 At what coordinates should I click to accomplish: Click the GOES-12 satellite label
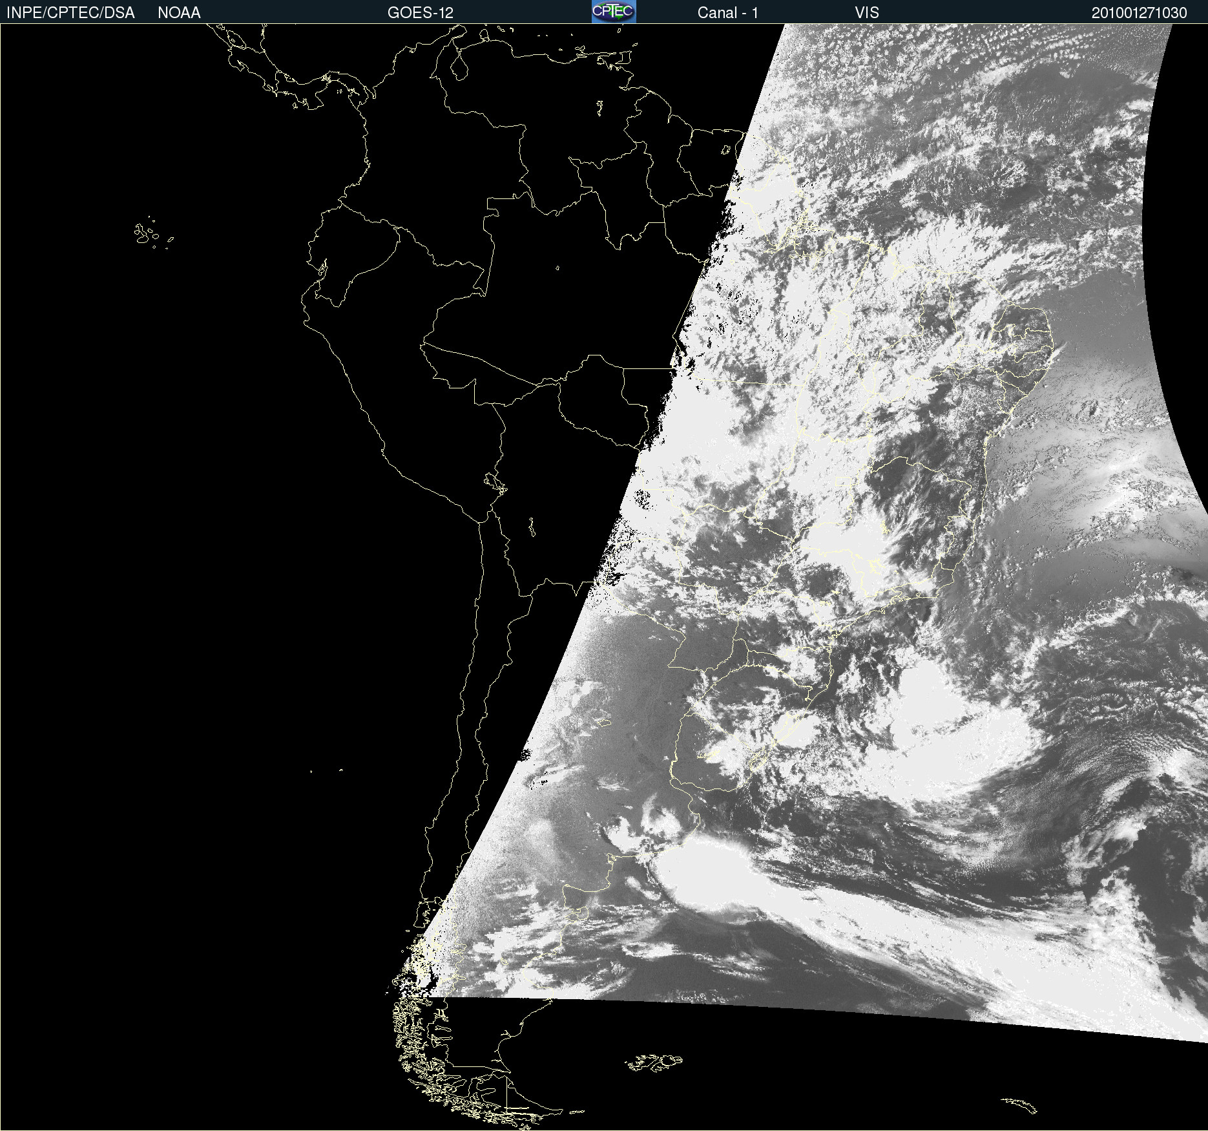point(421,13)
